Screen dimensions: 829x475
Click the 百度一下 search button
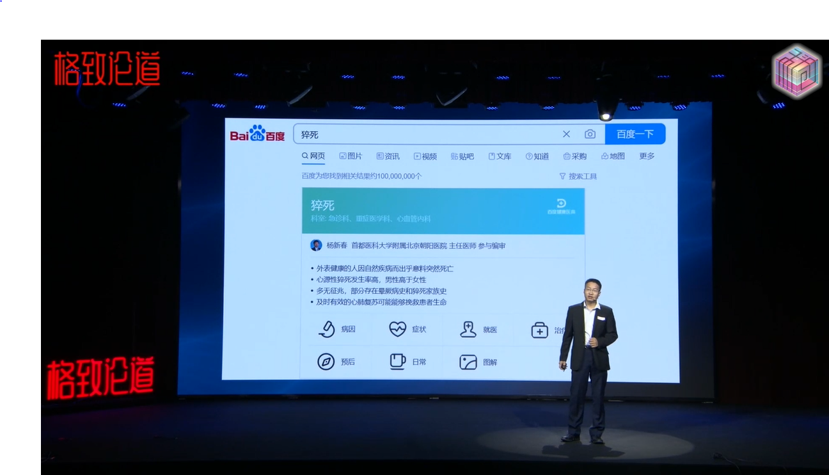click(x=635, y=134)
